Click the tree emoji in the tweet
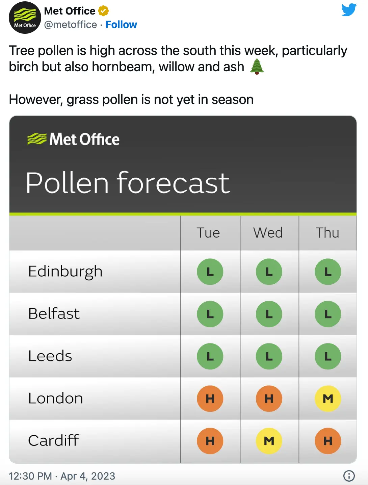Screen dimensions: 368x485 coord(257,67)
